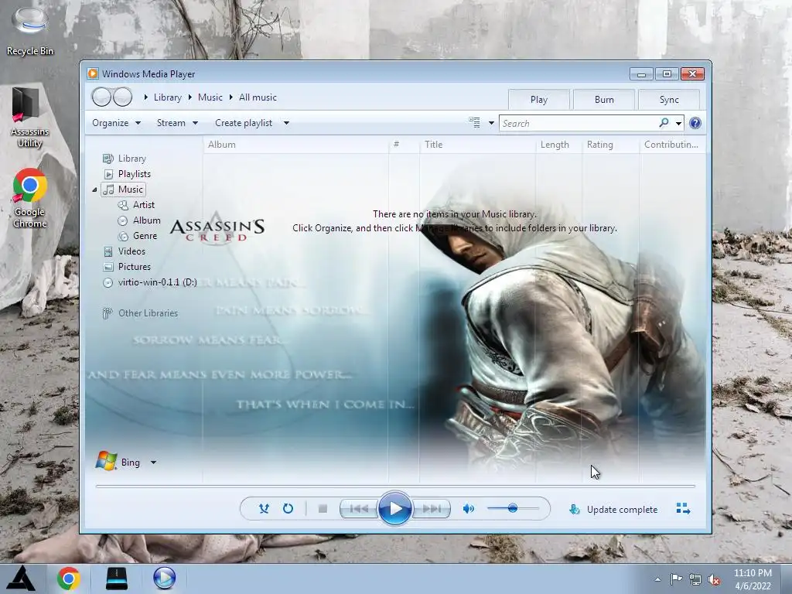Open the Organize menu

[x=116, y=123]
